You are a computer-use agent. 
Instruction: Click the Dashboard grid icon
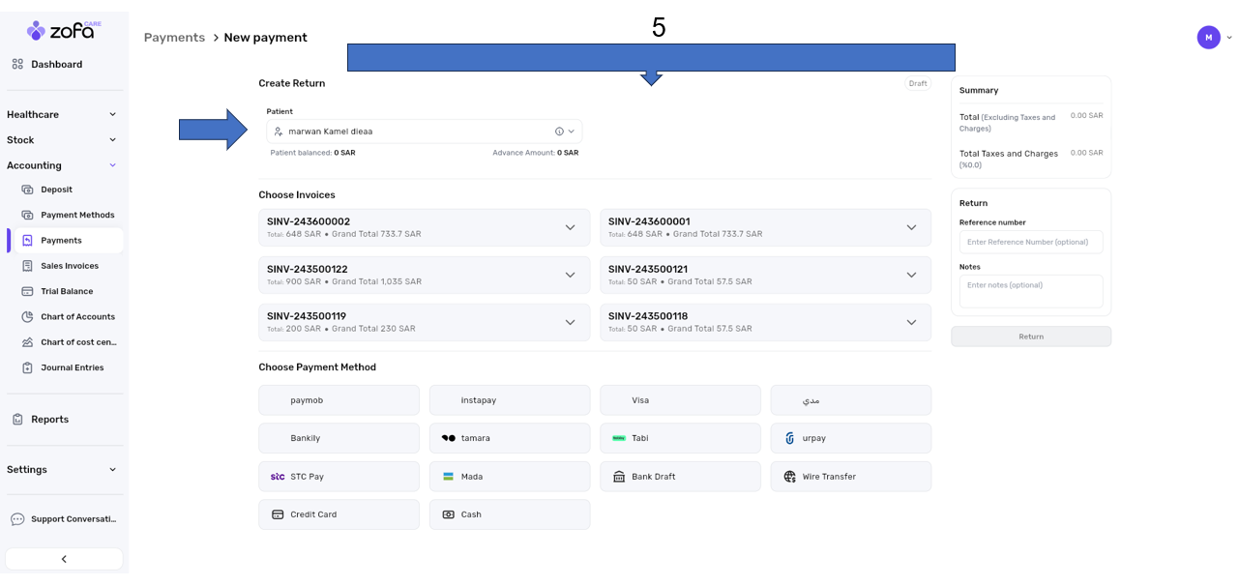click(x=17, y=65)
